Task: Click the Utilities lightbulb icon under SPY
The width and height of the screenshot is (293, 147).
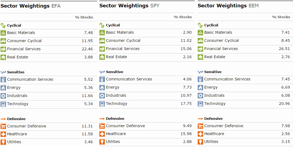Action: 102,142
